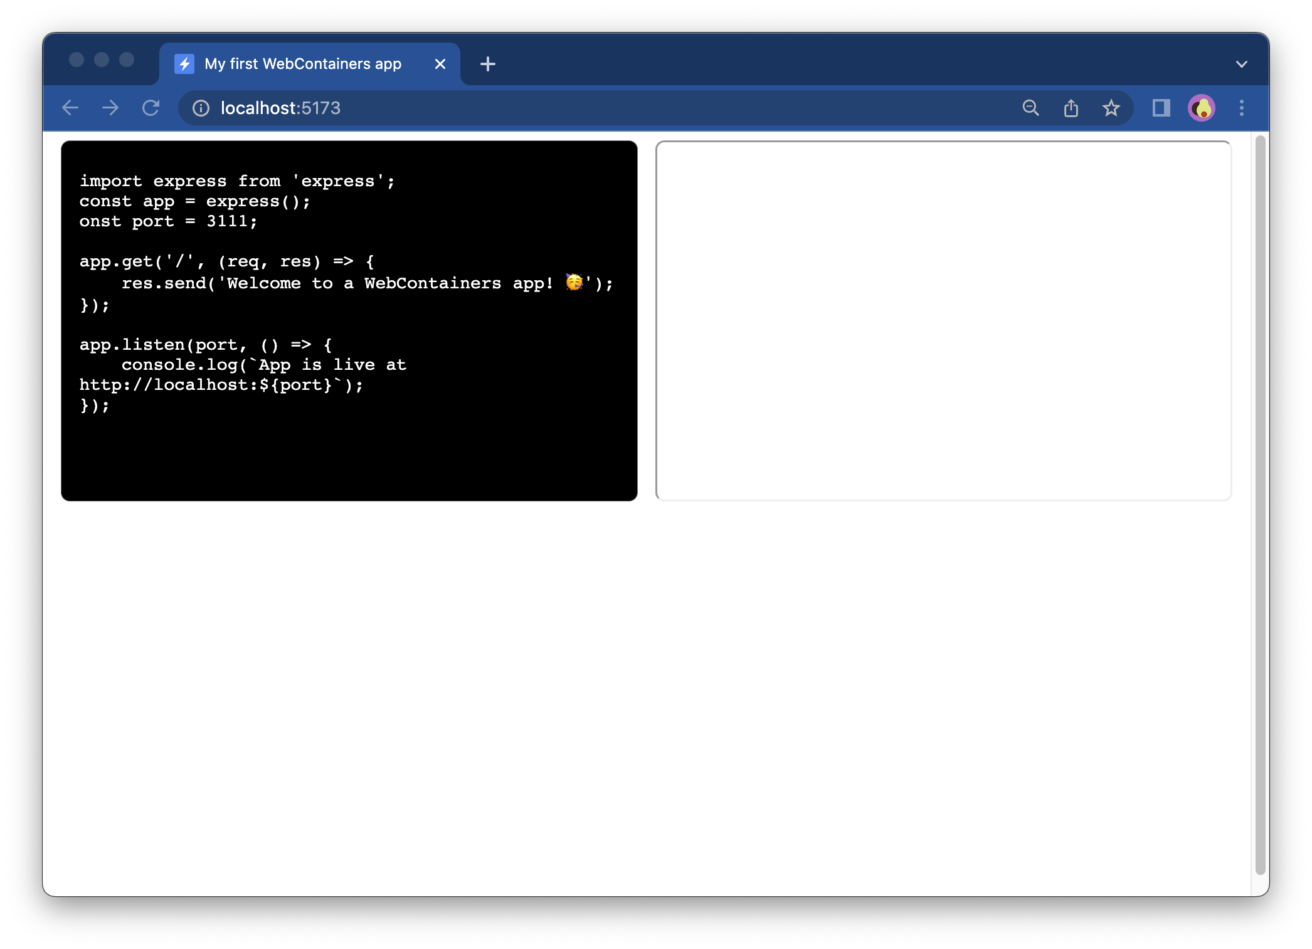Viewport: 1312px width, 949px height.
Task: Navigate back using the back arrow
Action: (70, 108)
